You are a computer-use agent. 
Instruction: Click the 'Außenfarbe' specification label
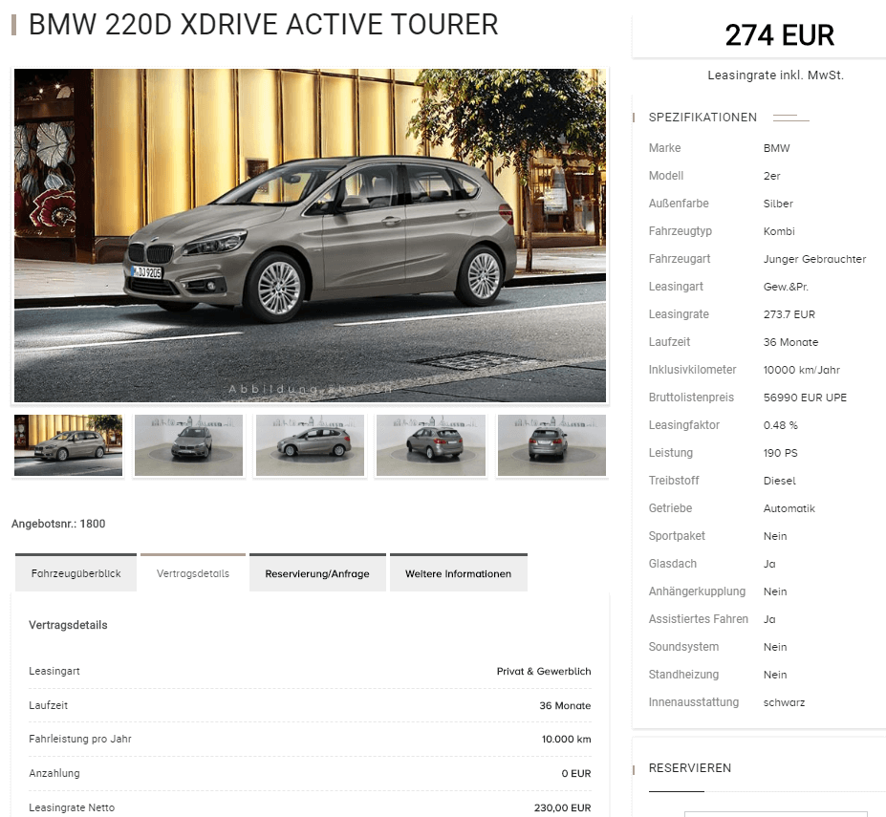click(679, 203)
